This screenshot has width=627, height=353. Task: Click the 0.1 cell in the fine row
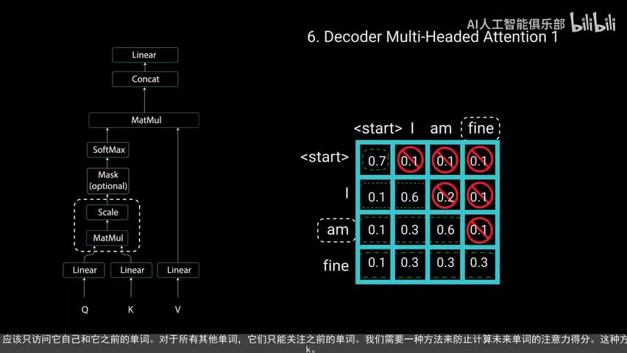point(377,263)
